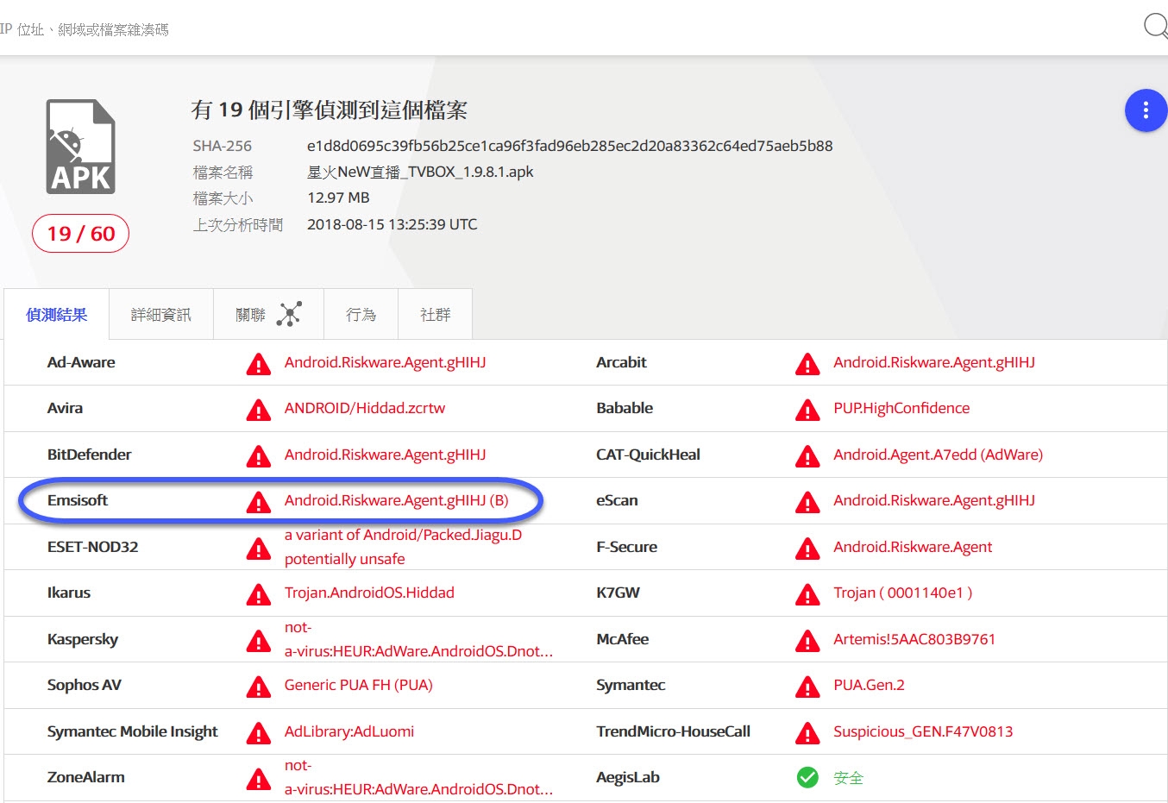The width and height of the screenshot is (1168, 803).
Task: Click the Emsisoft engine name
Action: point(78,500)
